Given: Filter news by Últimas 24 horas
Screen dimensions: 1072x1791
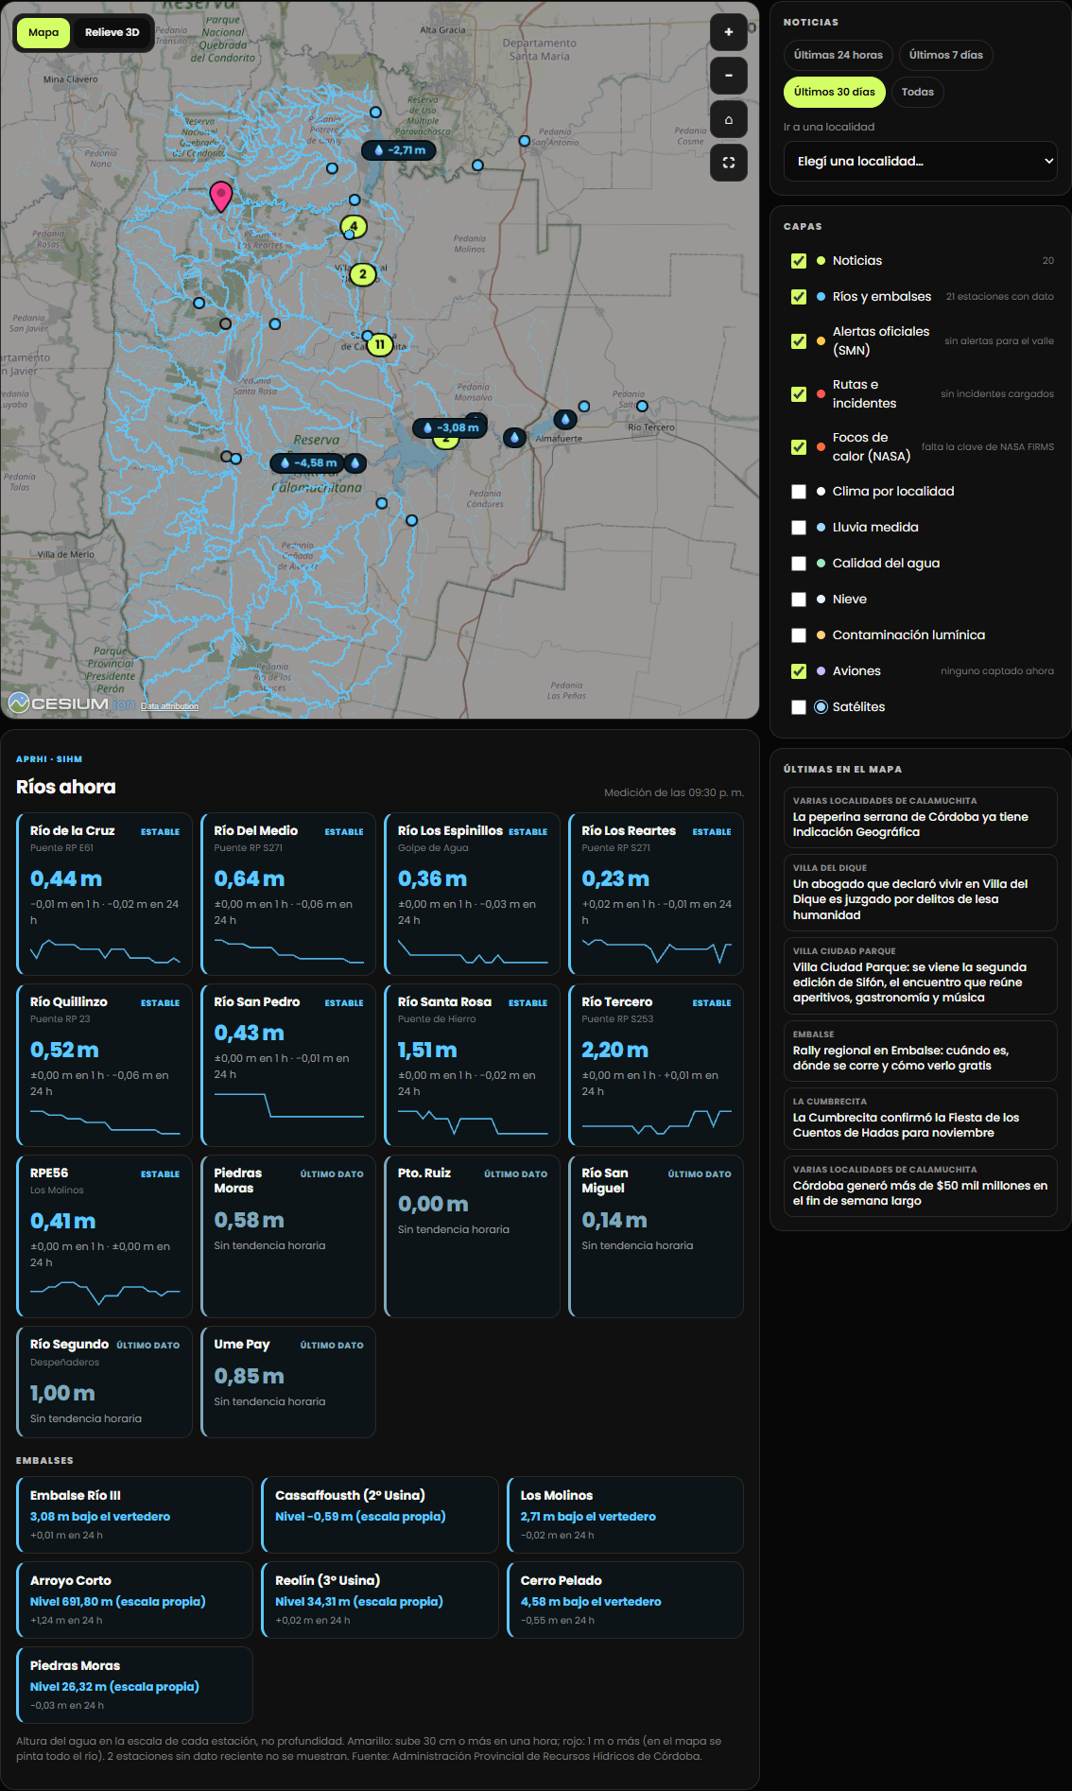Looking at the screenshot, I should pos(839,55).
